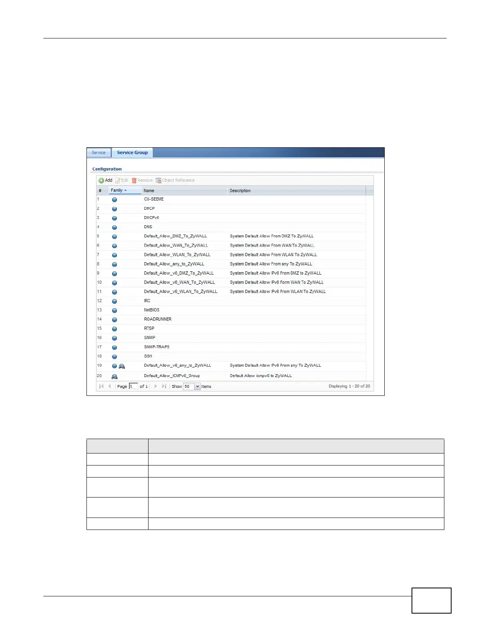Click the # column header
490x634 pixels.
[x=102, y=191]
